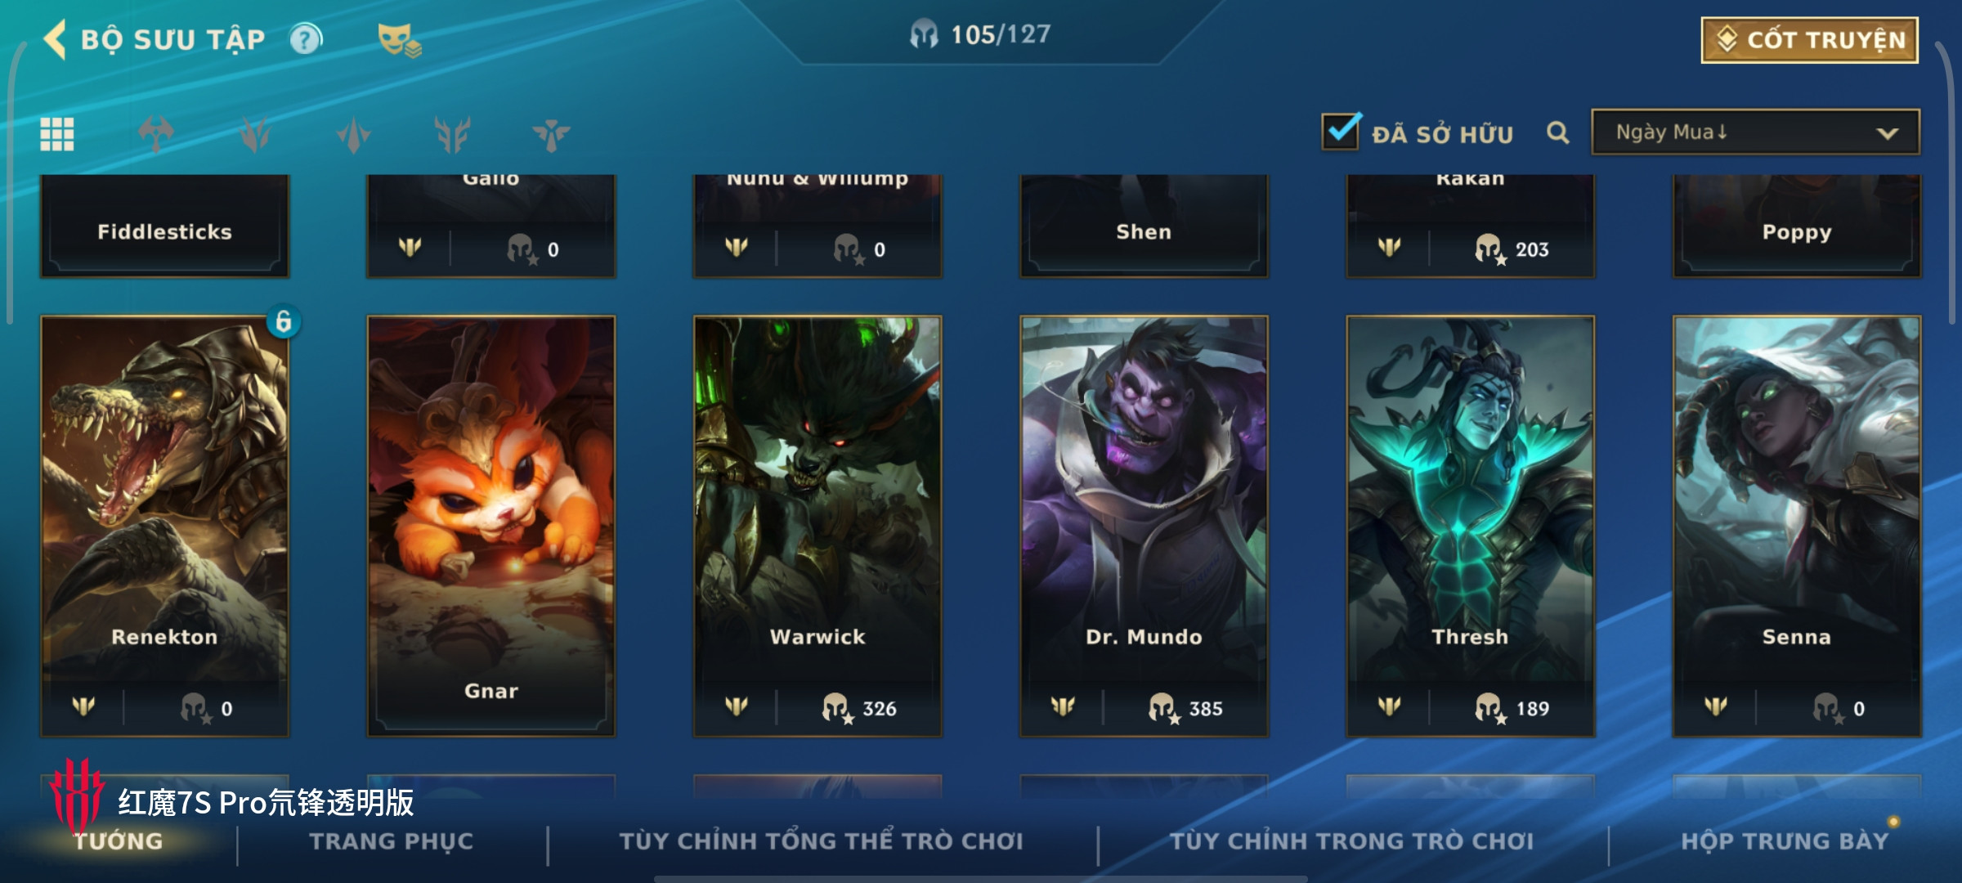This screenshot has height=883, width=1962.
Task: Uncheck the Đã Sở Hữu checkbox
Action: pyautogui.click(x=1341, y=131)
